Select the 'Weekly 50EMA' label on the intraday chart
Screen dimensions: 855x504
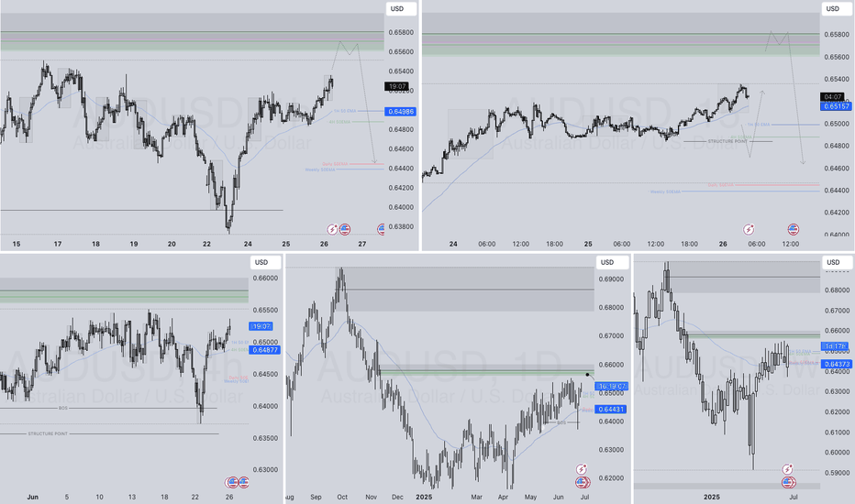(x=665, y=192)
